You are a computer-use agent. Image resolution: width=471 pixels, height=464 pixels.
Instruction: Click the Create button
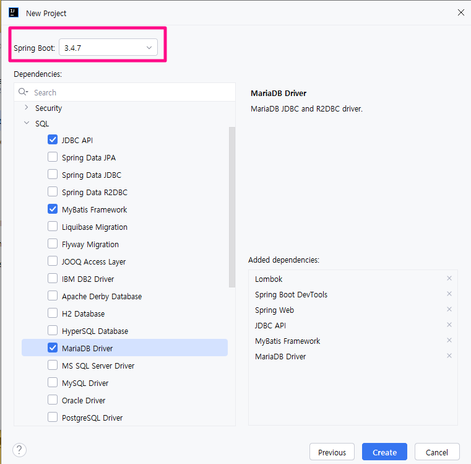pos(384,452)
